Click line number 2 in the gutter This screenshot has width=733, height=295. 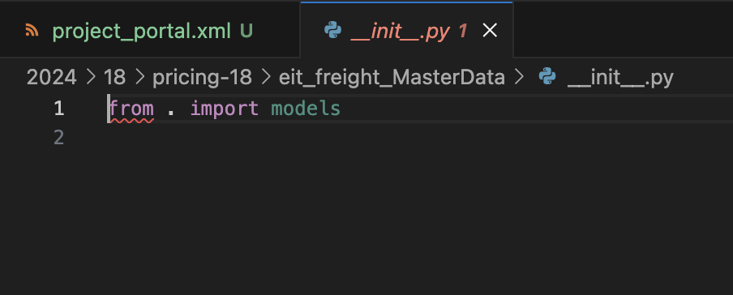(59, 138)
